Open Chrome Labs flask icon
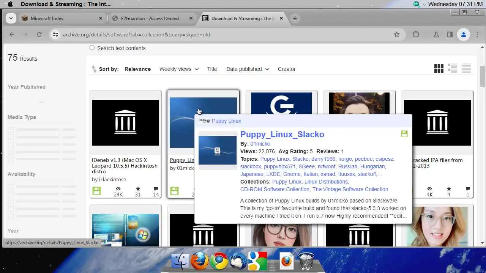486x273 pixels. click(436, 35)
